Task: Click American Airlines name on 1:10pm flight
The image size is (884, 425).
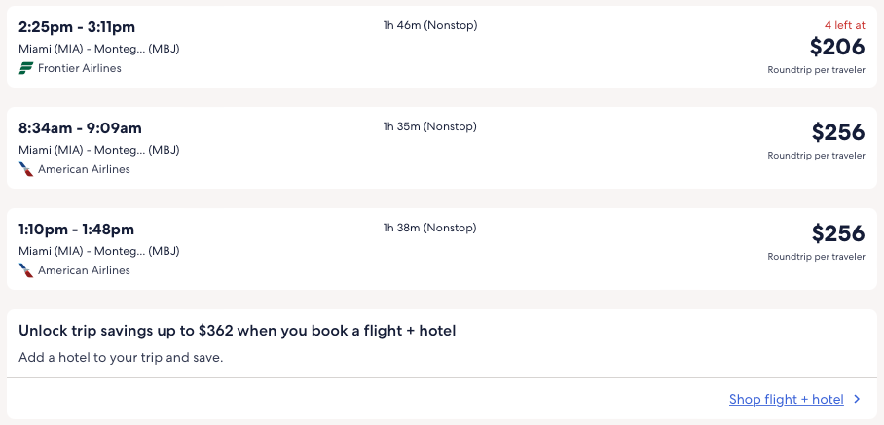Action: coord(84,270)
